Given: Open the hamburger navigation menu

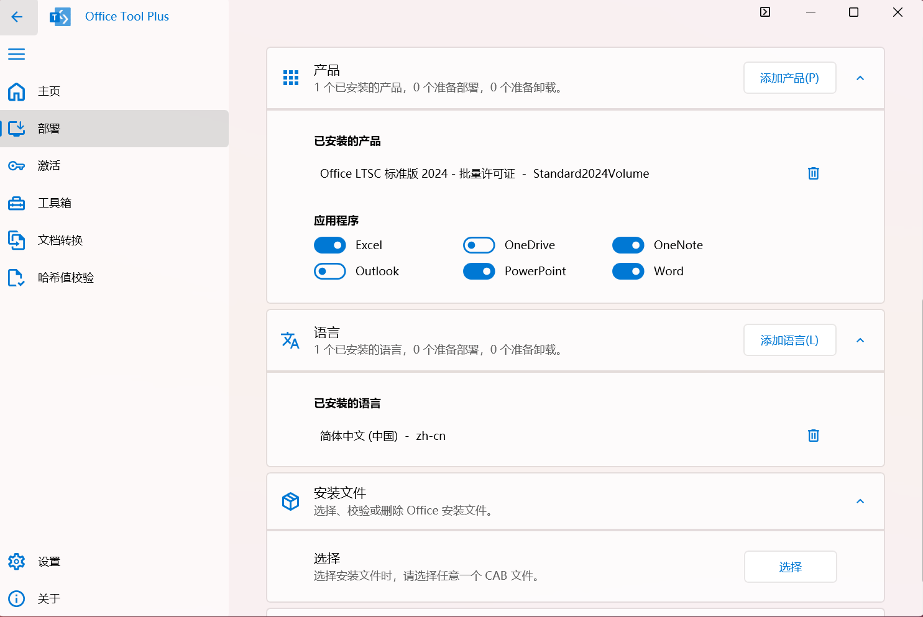Looking at the screenshot, I should point(17,54).
